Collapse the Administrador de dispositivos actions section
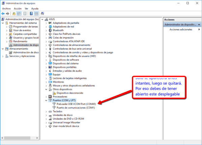The image size is (202, 145). [x=199, y=24]
